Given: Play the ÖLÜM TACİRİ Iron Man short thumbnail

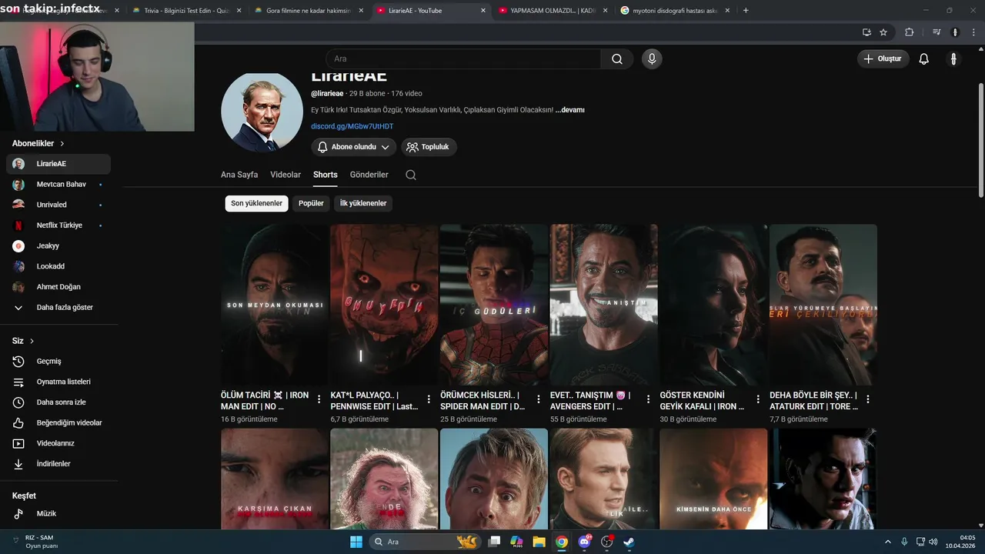Looking at the screenshot, I should pyautogui.click(x=275, y=305).
